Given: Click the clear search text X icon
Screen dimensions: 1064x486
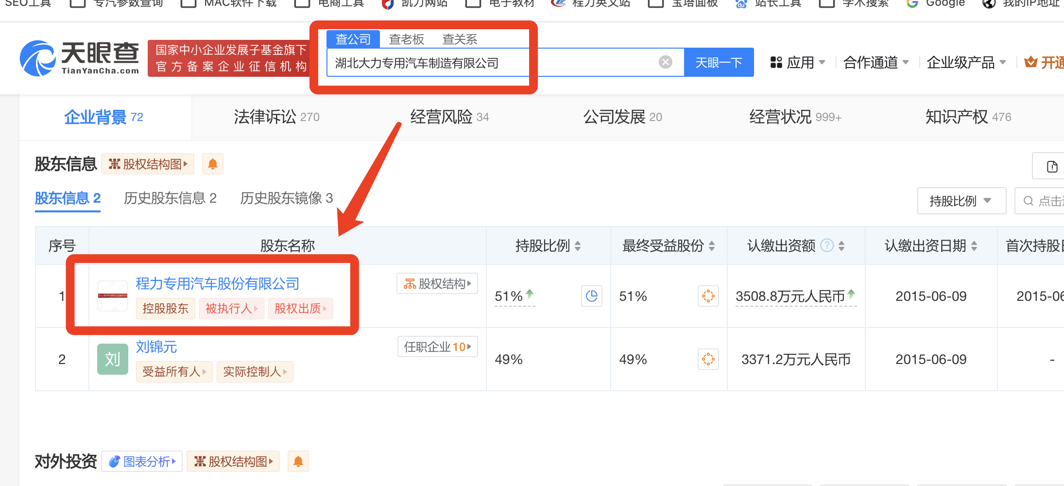Looking at the screenshot, I should 665,62.
